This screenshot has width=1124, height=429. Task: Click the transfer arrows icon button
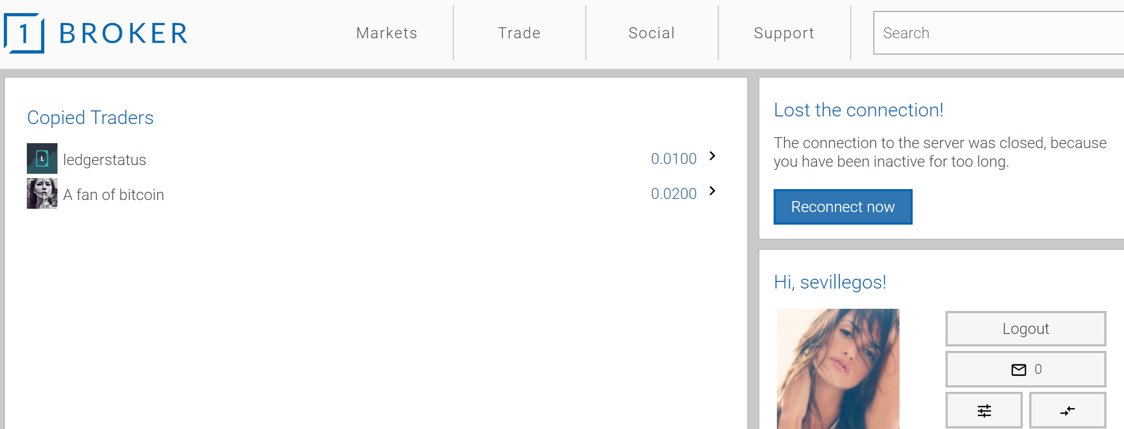(1067, 410)
